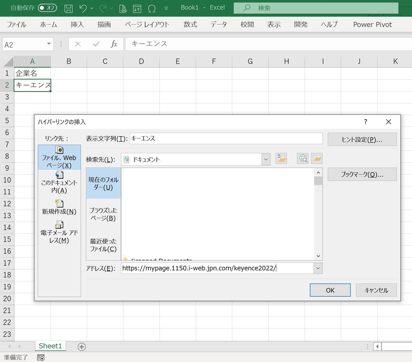Open the 開発 ribbon tab
This screenshot has width=412, height=362.
(x=301, y=24)
